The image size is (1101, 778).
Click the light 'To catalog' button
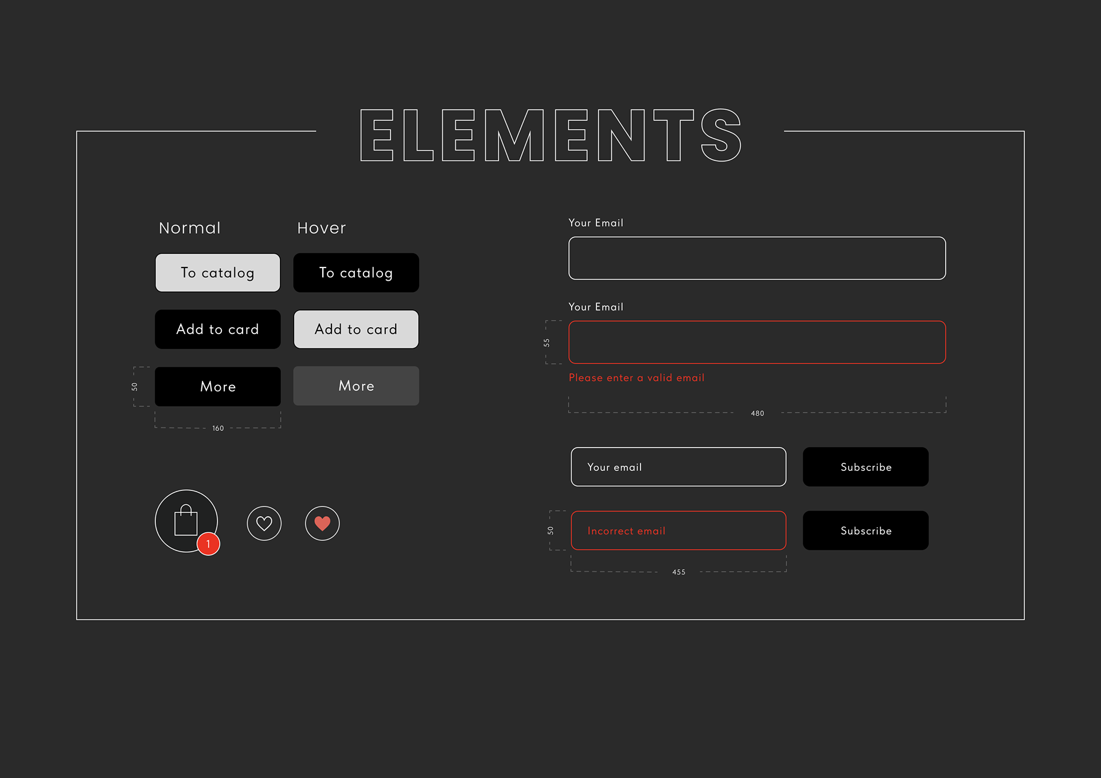218,273
